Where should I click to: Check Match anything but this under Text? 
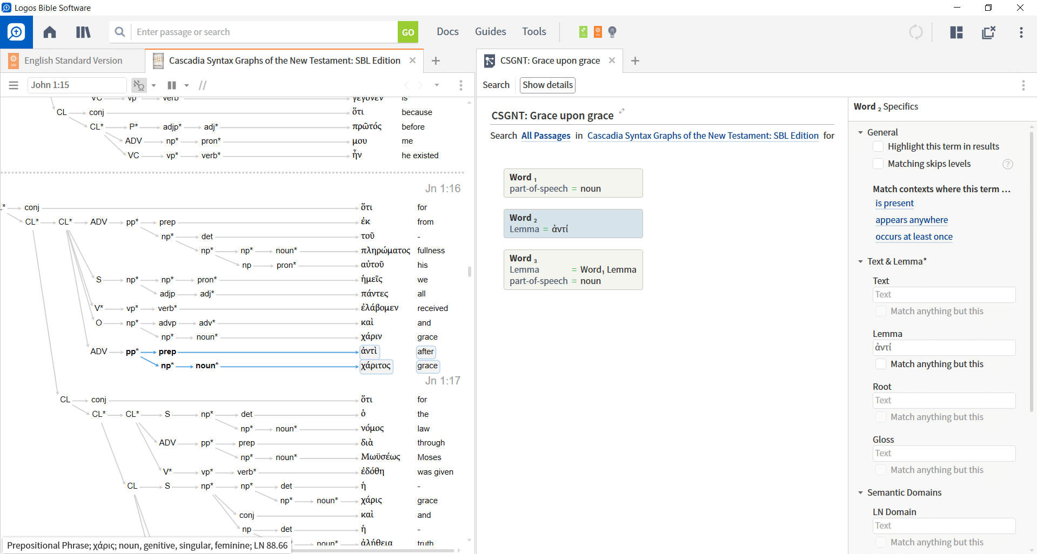point(881,311)
